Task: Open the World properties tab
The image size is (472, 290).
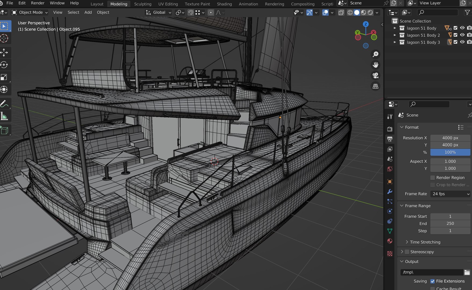Action: (390, 169)
